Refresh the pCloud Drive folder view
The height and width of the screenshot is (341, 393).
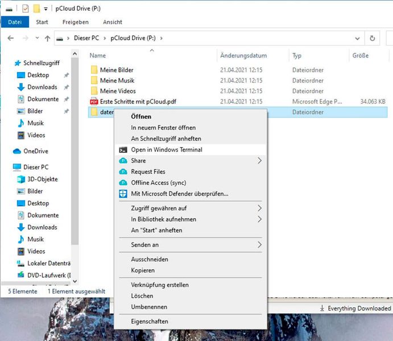click(373, 38)
